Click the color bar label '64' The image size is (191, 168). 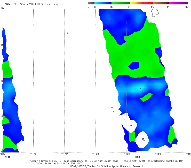[x=168, y=7]
